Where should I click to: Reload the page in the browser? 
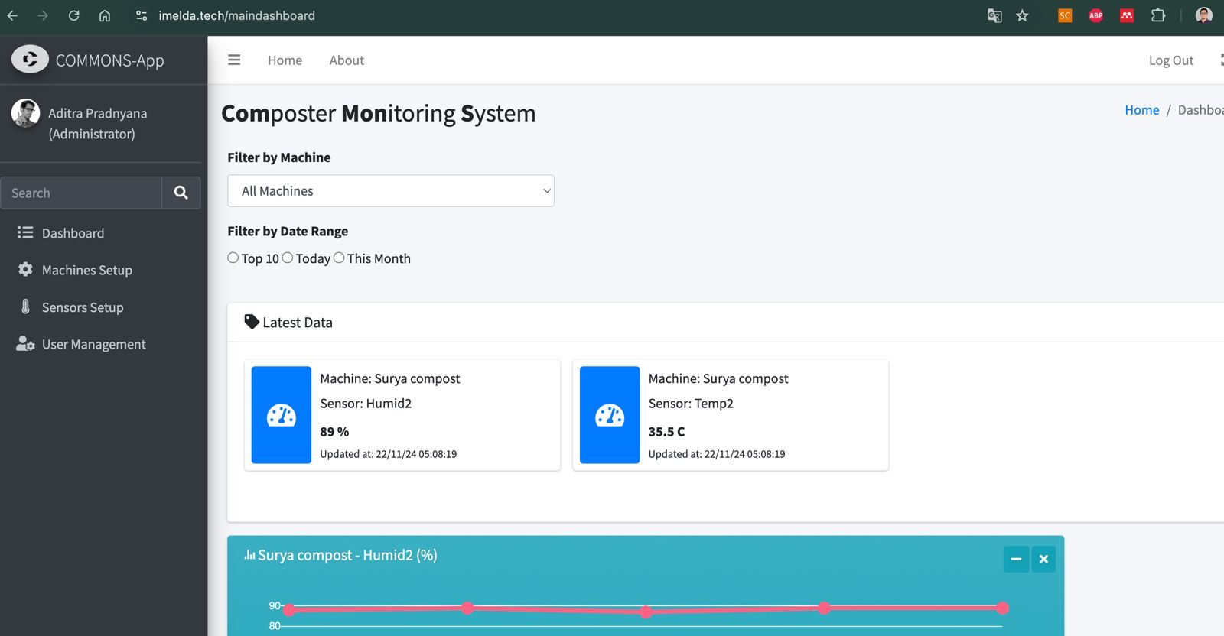(x=73, y=15)
